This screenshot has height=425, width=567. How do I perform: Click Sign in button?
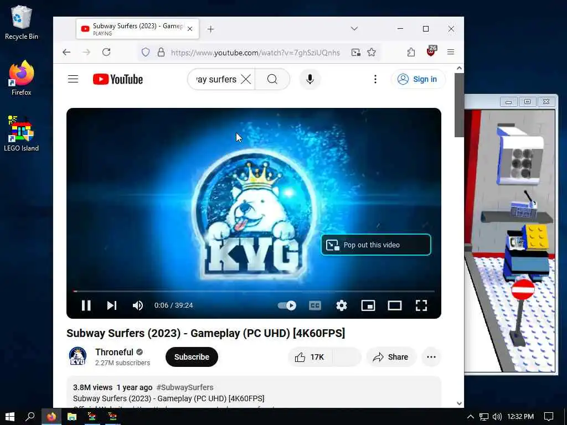coord(417,79)
